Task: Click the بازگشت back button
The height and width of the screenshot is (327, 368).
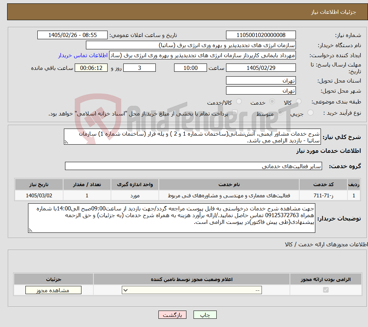Action: click(x=172, y=315)
